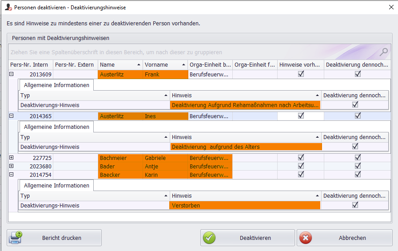
Task: Click sort arrow on Vorname column header
Action: [x=183, y=65]
